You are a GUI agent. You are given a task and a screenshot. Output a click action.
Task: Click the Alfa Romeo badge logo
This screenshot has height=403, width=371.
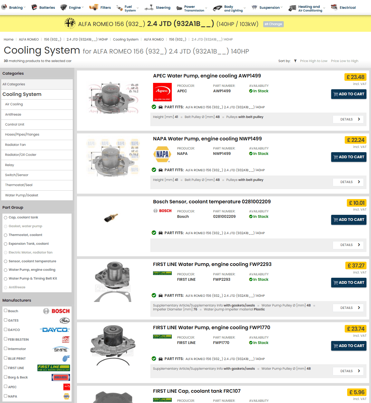pos(70,23)
